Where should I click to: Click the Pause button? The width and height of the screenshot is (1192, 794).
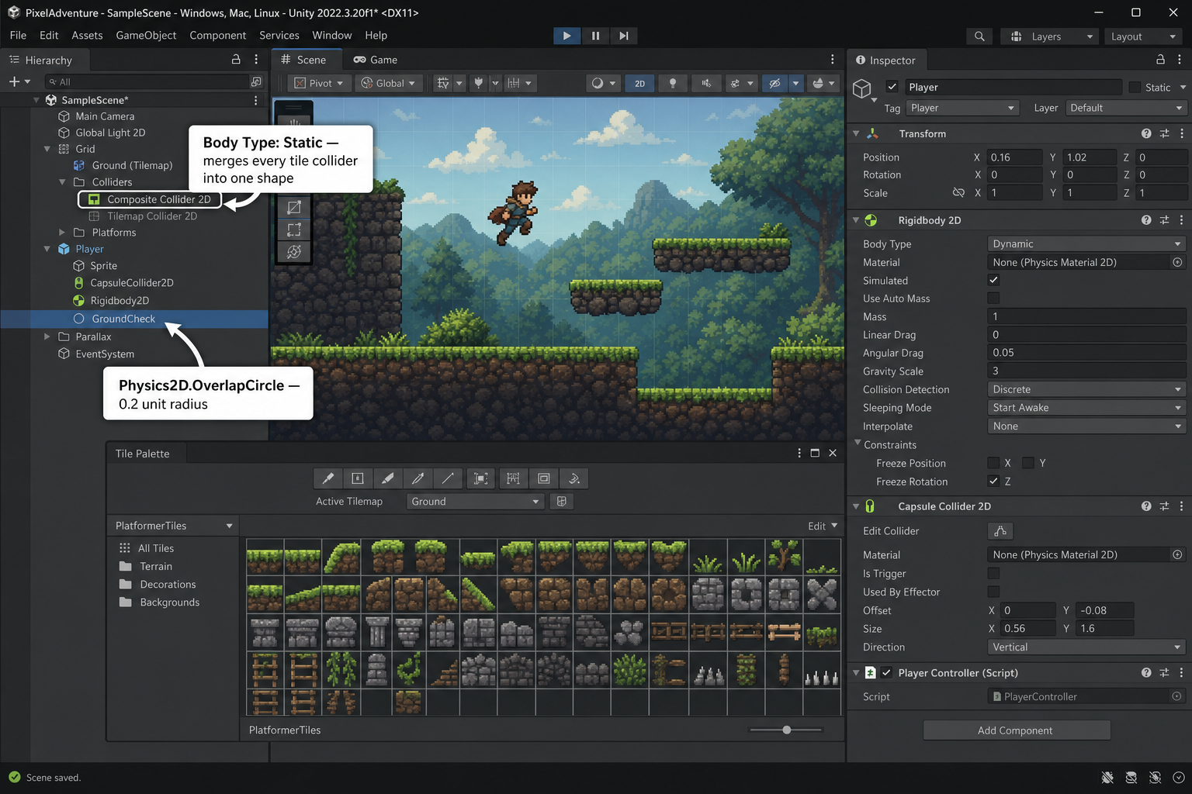pos(595,36)
